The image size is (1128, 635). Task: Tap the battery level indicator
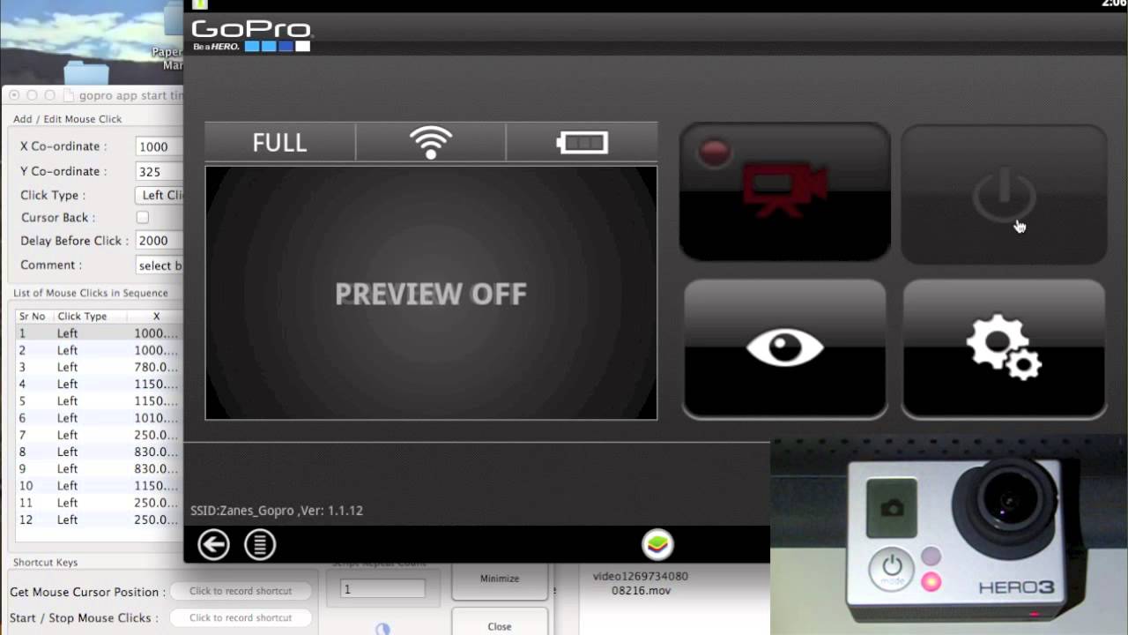point(583,142)
